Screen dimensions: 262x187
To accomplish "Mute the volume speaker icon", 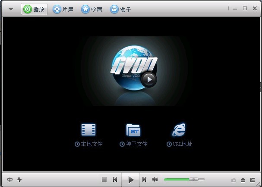I will tap(155, 179).
